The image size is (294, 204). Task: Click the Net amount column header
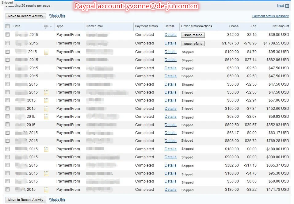[281, 26]
